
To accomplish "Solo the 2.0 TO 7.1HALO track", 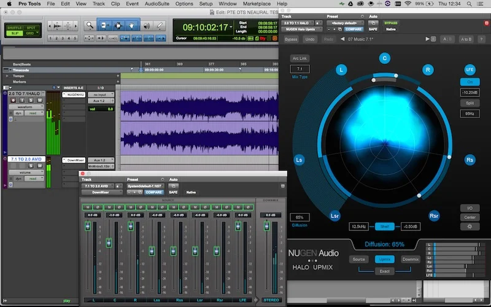I will [x=31, y=100].
